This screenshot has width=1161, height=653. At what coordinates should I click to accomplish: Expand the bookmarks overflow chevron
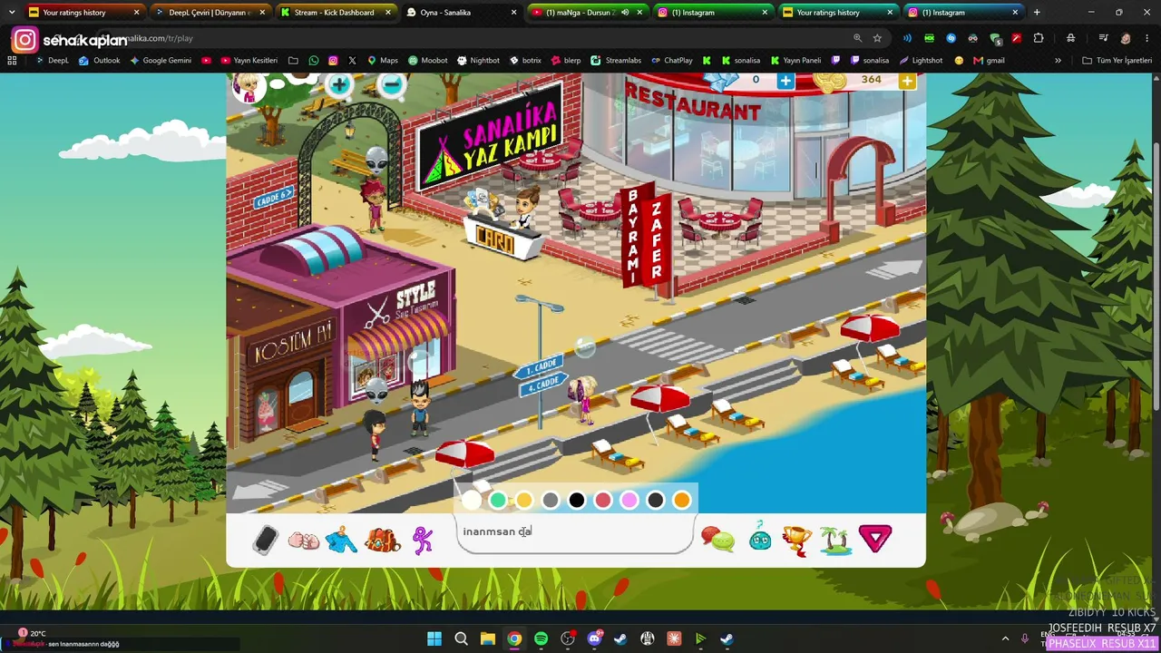pos(1058,61)
